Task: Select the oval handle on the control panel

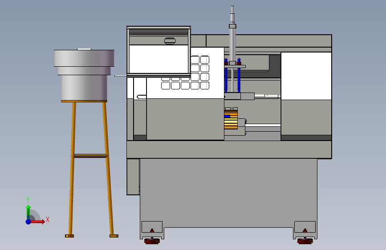Action: pos(170,41)
